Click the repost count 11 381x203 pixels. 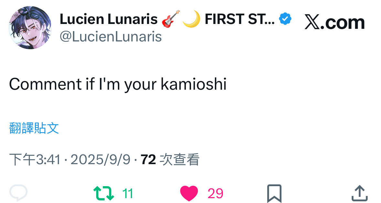(x=128, y=194)
